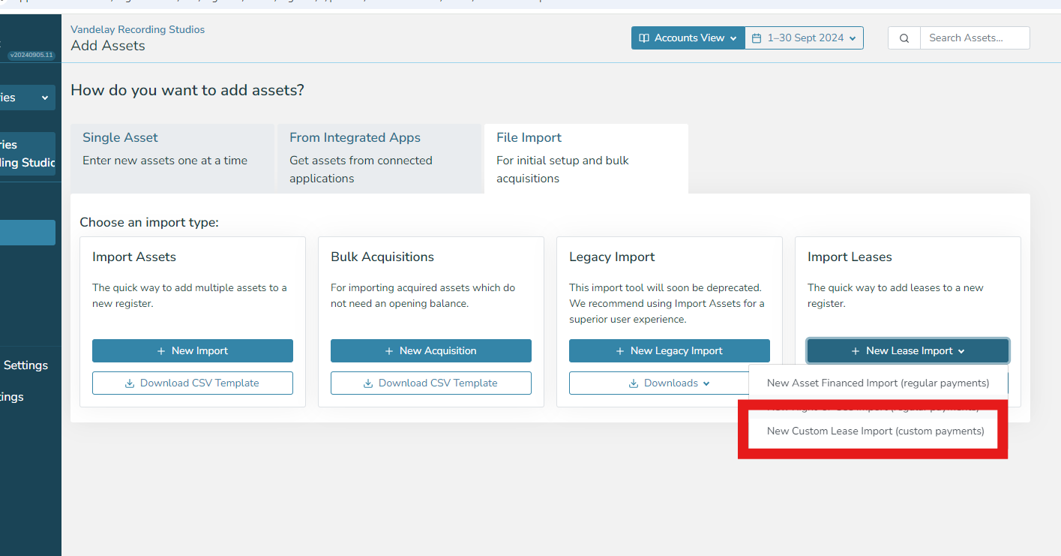This screenshot has height=556, width=1061.
Task: Click the New Acquisition button
Action: click(x=431, y=350)
